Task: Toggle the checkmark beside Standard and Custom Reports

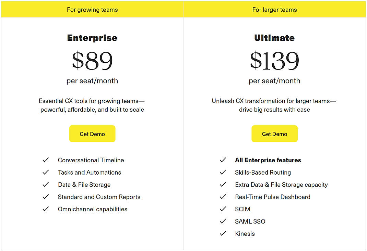Action: click(x=46, y=197)
